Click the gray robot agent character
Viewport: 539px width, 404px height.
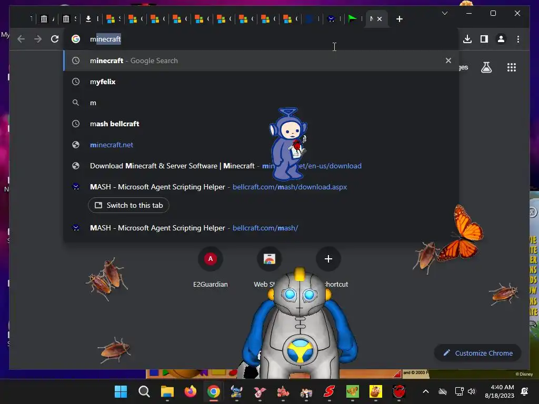300,323
